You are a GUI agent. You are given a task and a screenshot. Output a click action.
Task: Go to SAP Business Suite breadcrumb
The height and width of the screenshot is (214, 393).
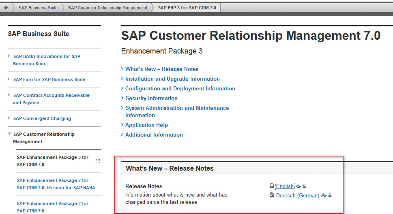click(x=38, y=8)
